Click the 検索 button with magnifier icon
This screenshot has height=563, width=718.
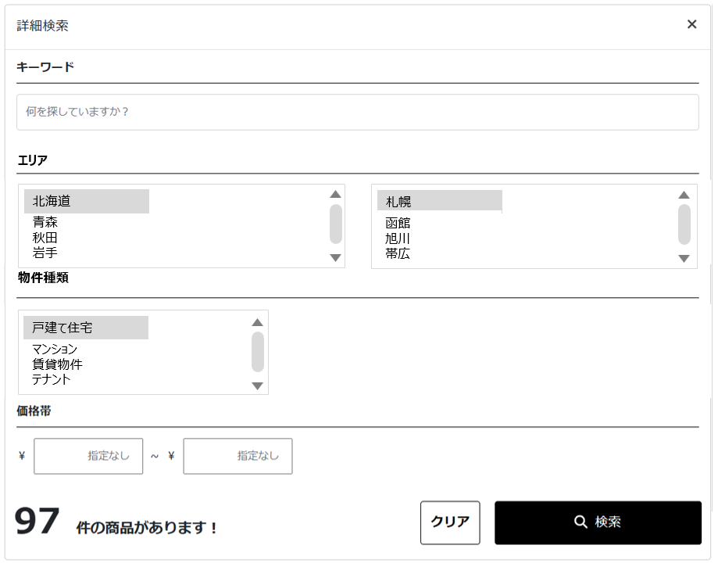[598, 522]
